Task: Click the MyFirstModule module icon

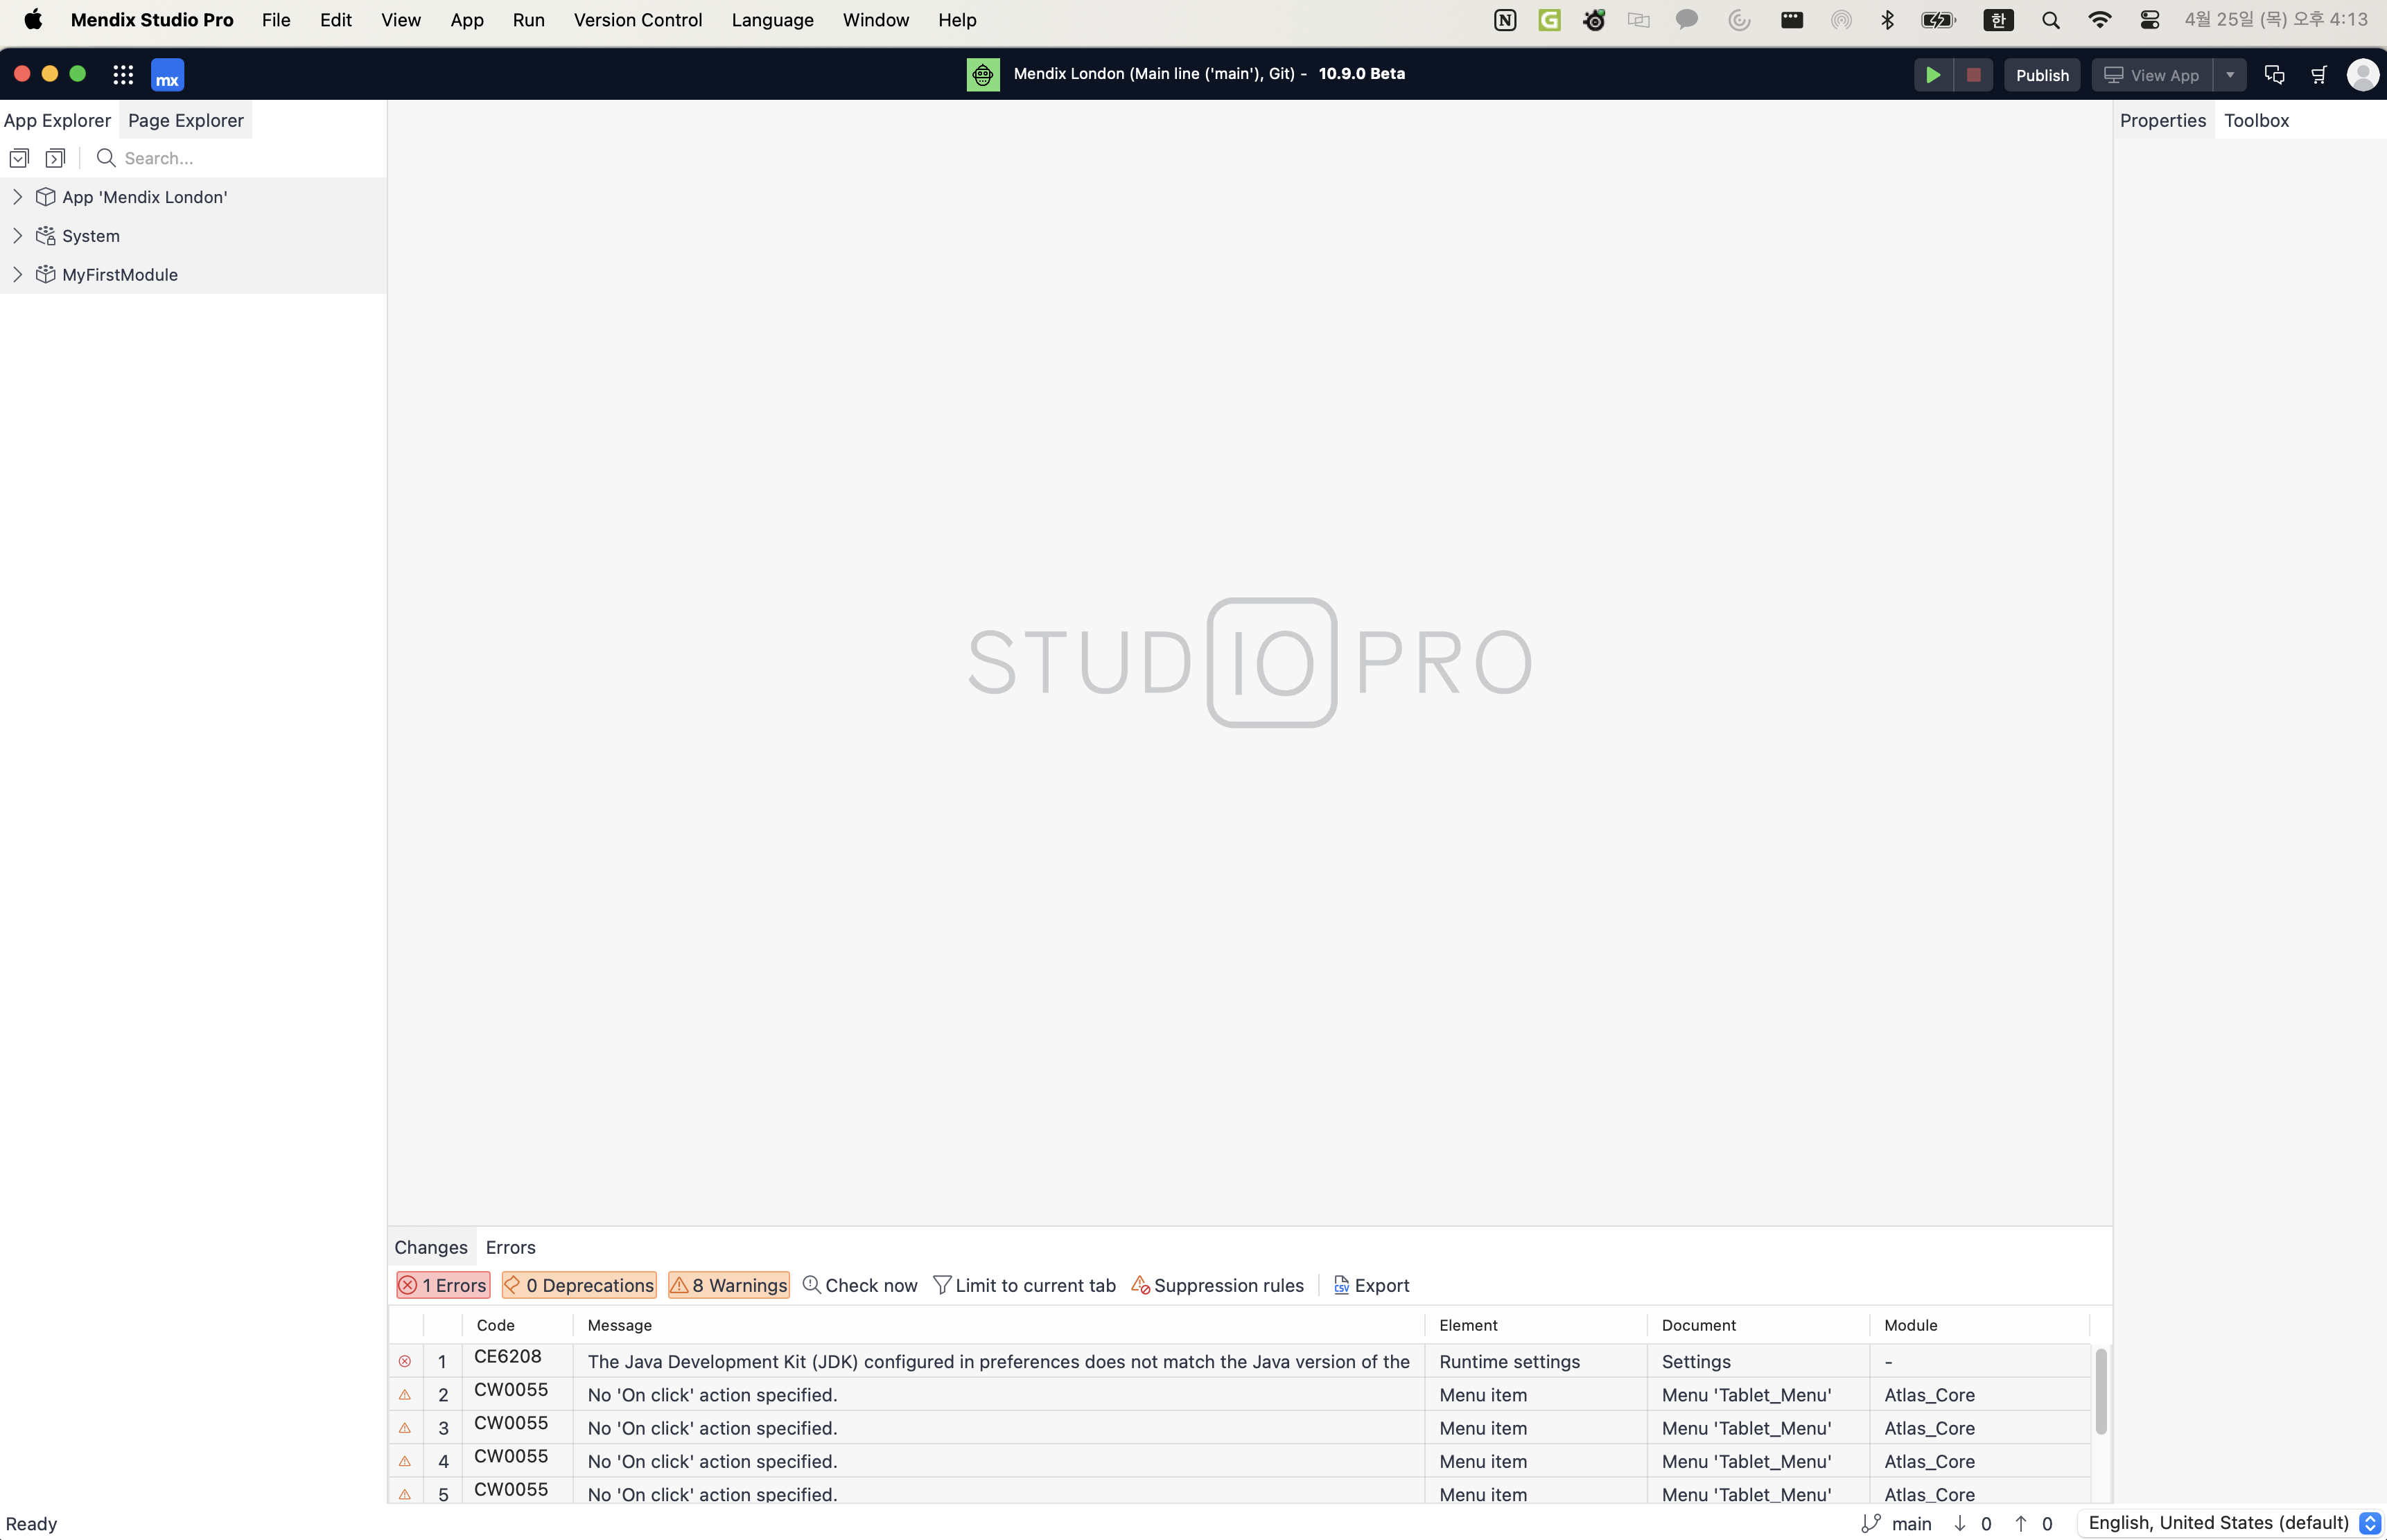Action: click(45, 274)
